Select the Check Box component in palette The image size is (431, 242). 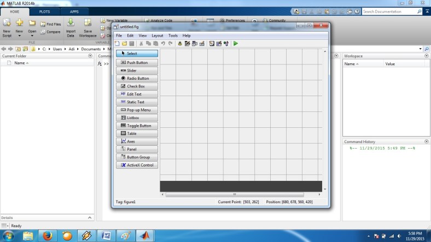137,86
